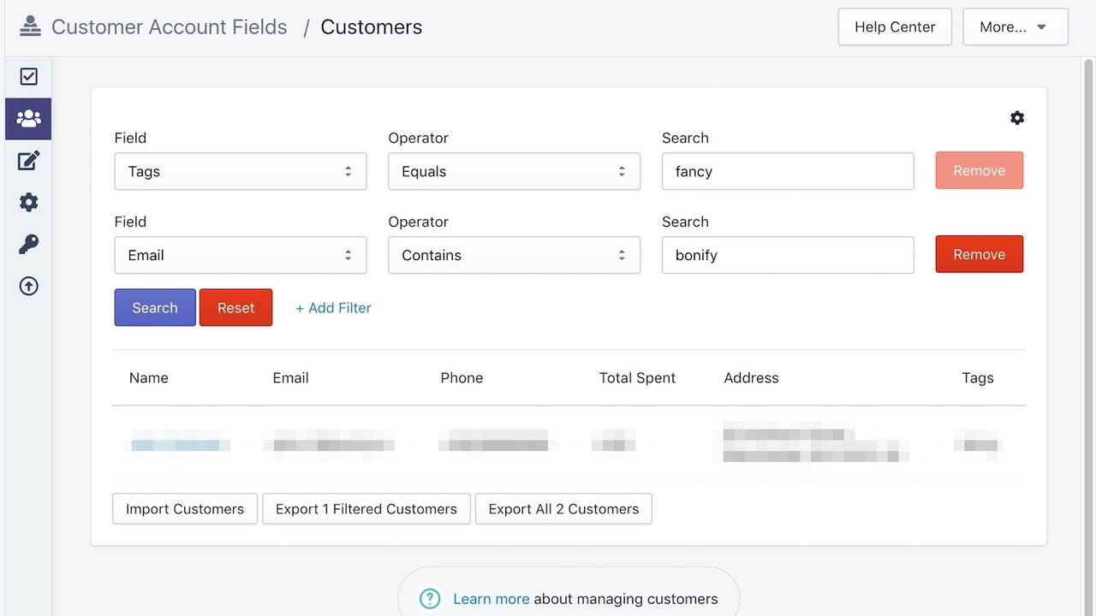The image size is (1096, 616).
Task: Click the Name column header
Action: [149, 378]
